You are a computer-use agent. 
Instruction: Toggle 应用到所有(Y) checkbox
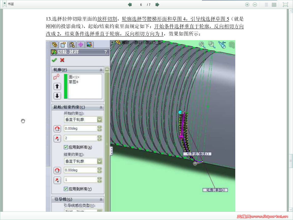66,189
